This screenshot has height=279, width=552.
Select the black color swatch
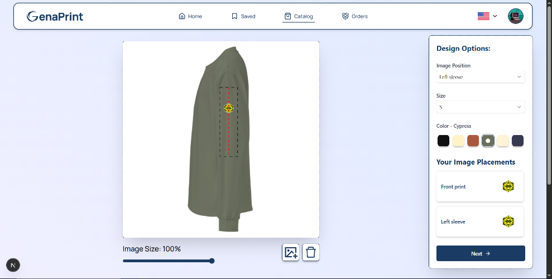[443, 141]
